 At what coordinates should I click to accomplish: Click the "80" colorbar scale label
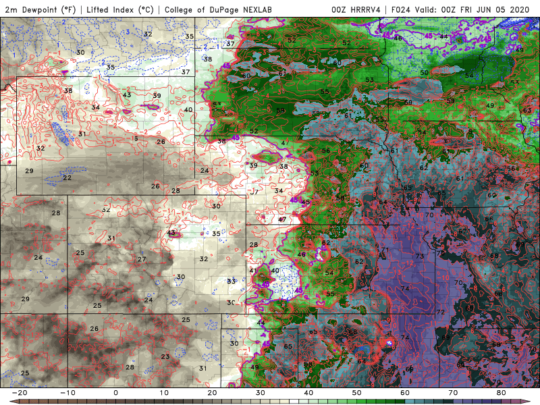click(502, 393)
